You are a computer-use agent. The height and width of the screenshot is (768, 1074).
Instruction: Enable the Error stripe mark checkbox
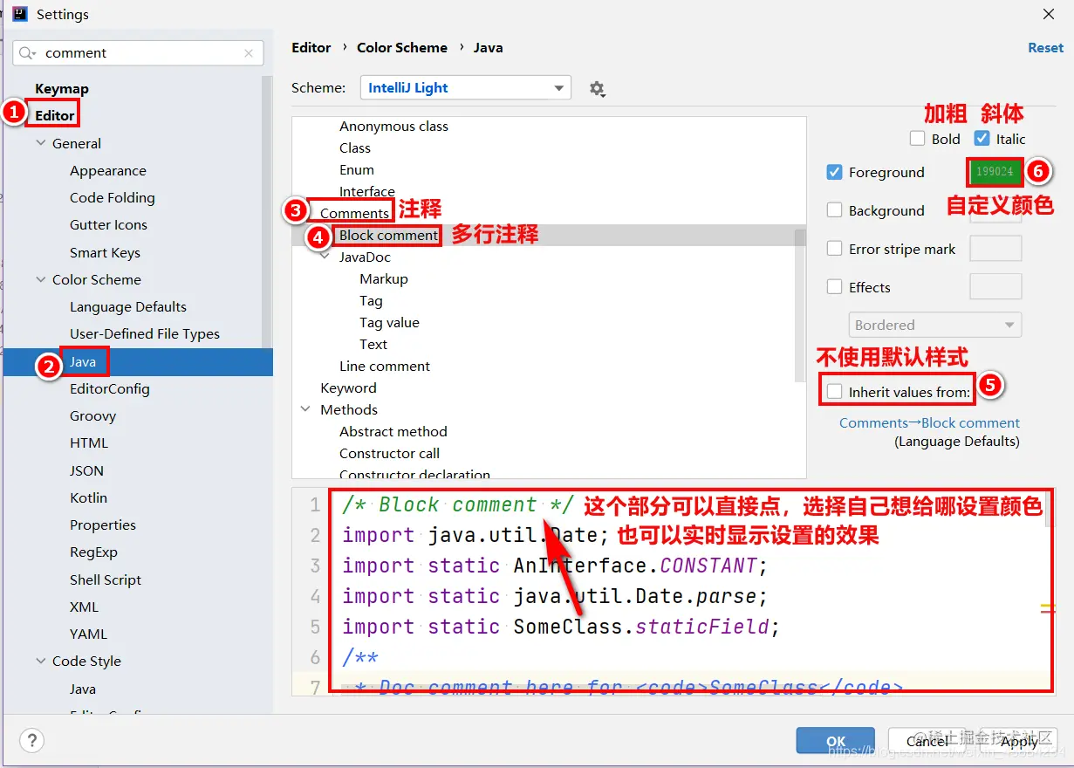point(834,249)
